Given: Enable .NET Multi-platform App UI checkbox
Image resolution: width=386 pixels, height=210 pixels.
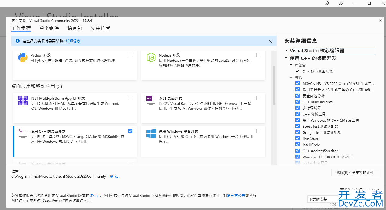Looking at the screenshot, I should 130,98.
